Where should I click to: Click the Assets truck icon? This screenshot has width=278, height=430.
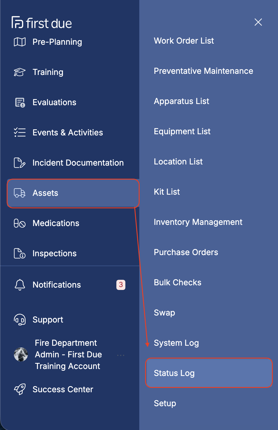pyautogui.click(x=20, y=193)
